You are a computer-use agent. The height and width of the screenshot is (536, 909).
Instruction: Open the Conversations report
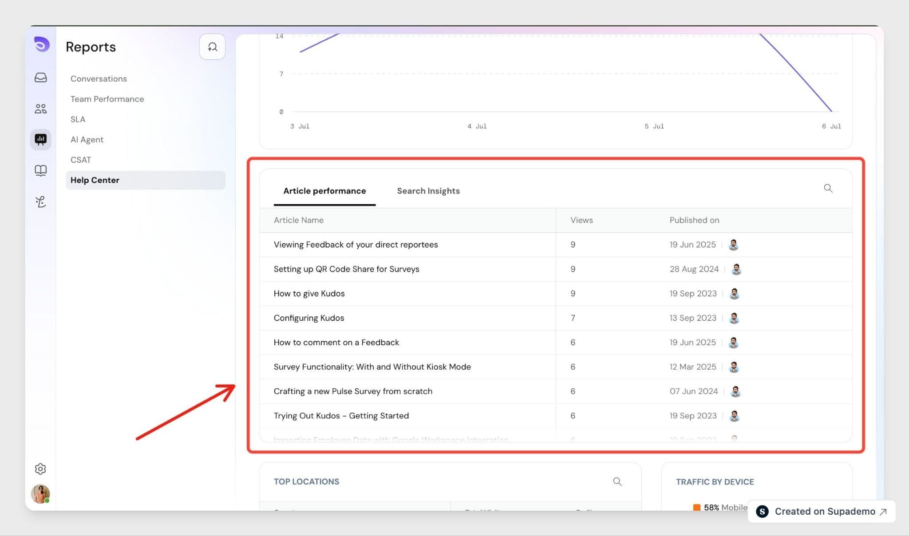click(x=99, y=79)
